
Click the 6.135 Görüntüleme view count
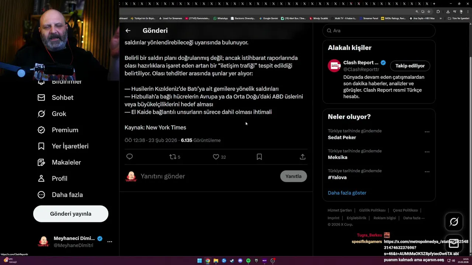point(201,140)
